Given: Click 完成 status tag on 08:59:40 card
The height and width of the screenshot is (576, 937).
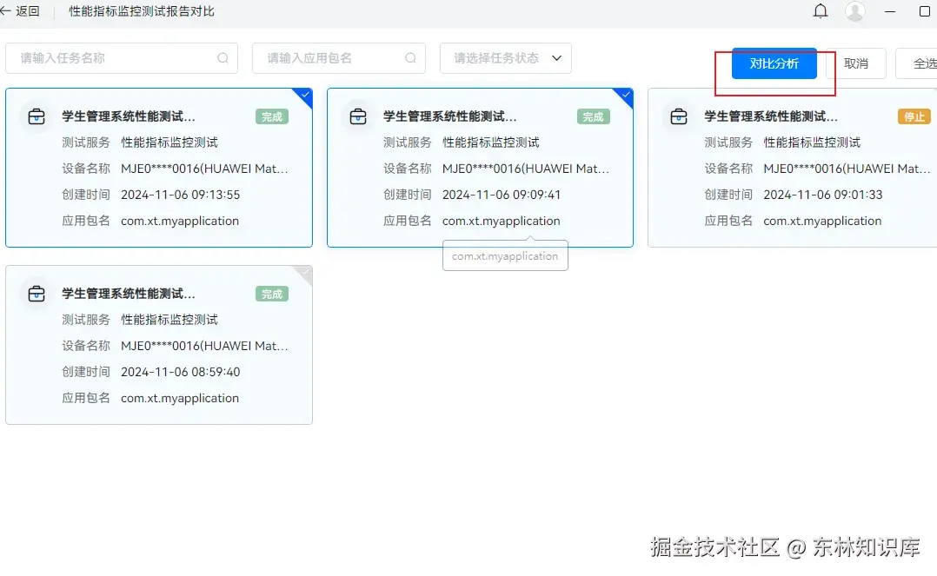Looking at the screenshot, I should pos(272,294).
